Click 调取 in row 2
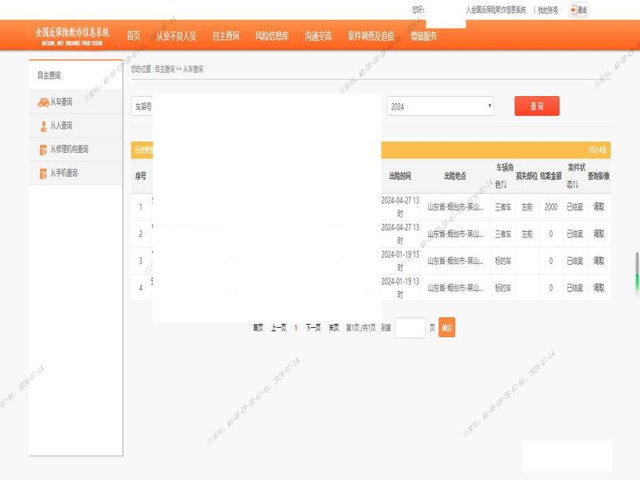 tap(598, 234)
